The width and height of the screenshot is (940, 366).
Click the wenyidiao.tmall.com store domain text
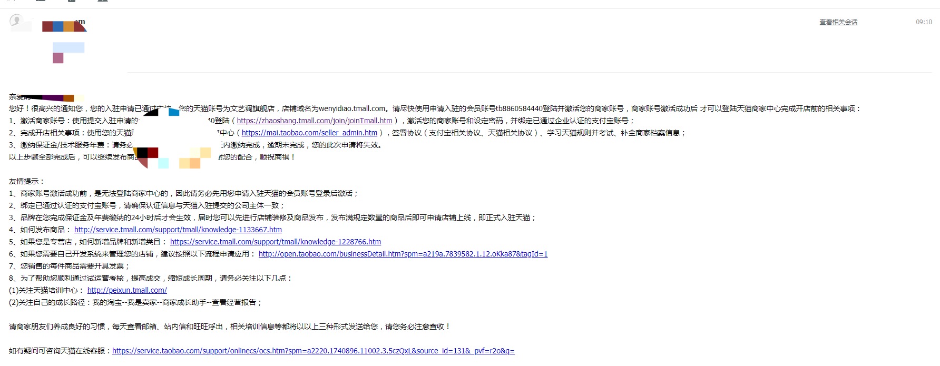click(352, 109)
